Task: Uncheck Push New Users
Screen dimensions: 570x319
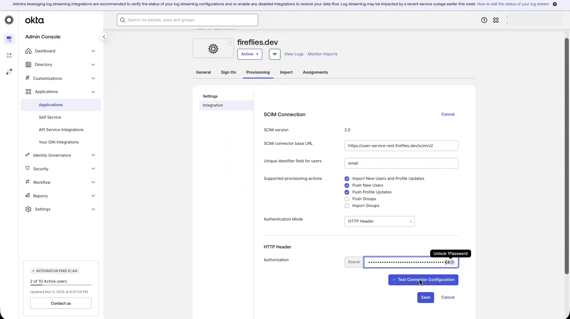Action: click(346, 186)
